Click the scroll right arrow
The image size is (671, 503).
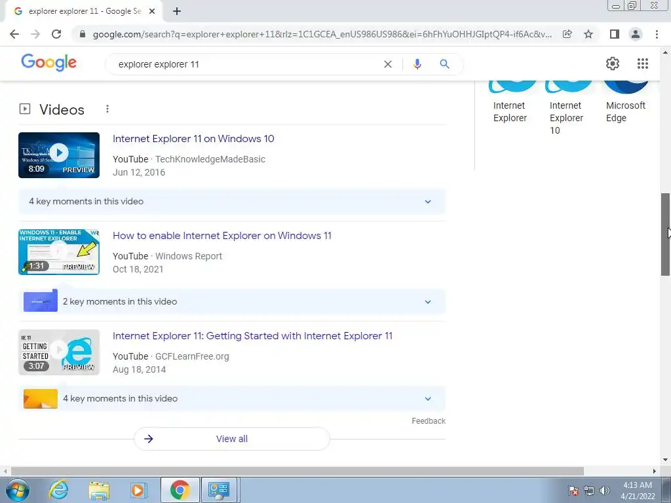(x=655, y=471)
